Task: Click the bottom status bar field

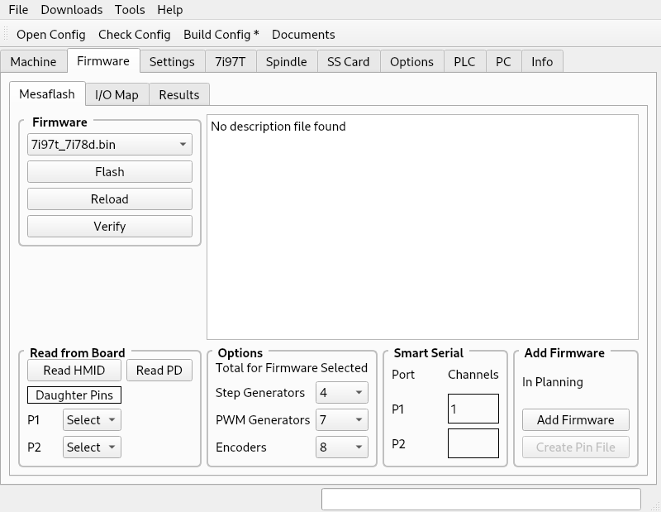Action: coord(481,500)
